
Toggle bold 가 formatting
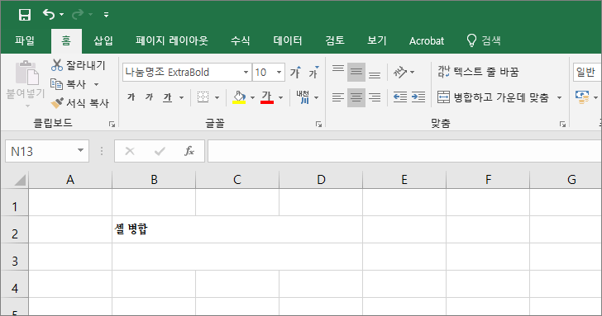pos(131,97)
